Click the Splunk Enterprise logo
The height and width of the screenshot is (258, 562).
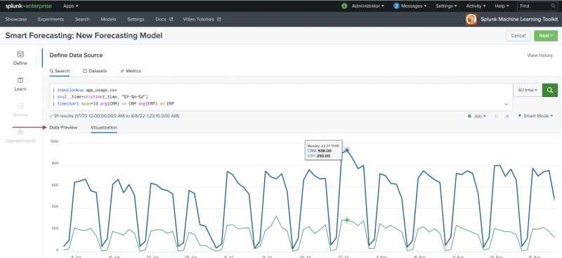click(x=28, y=6)
